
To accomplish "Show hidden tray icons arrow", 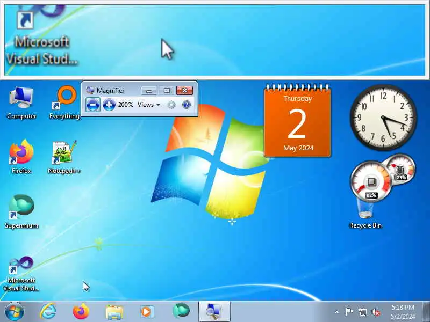I will (337, 312).
